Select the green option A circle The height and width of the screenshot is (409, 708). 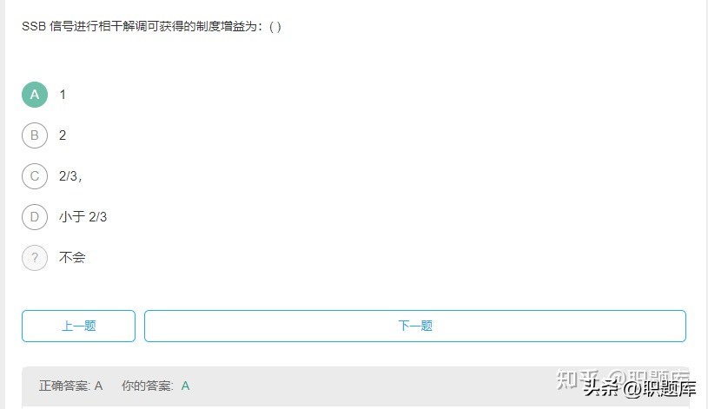(x=35, y=95)
